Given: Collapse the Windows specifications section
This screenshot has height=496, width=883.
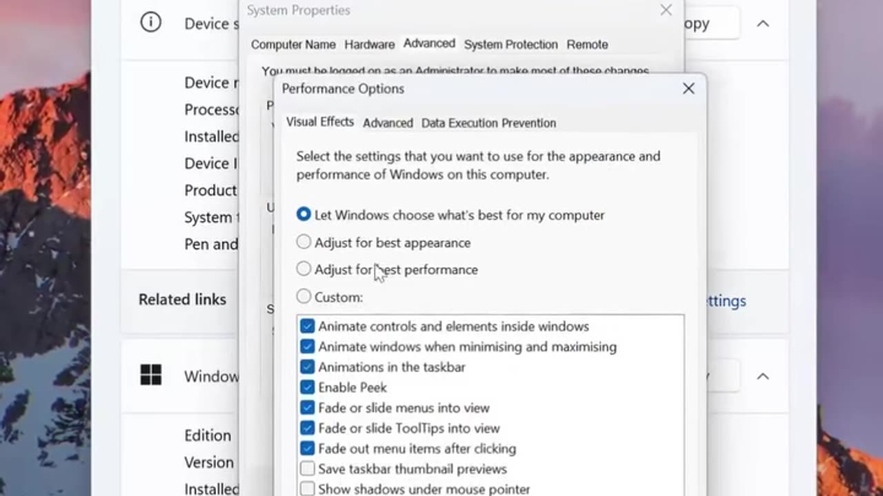Looking at the screenshot, I should [763, 376].
